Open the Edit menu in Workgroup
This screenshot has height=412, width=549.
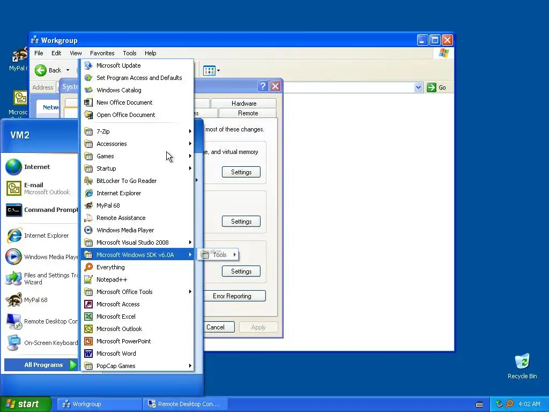point(56,53)
